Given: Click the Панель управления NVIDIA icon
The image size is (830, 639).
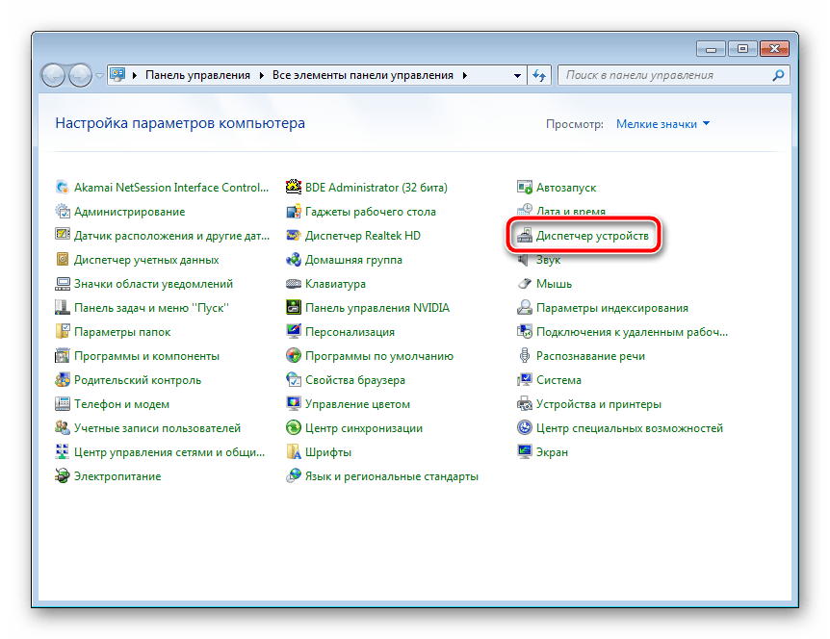Looking at the screenshot, I should [294, 308].
